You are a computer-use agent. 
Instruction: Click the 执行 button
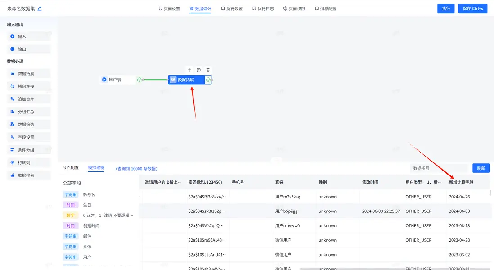[446, 9]
